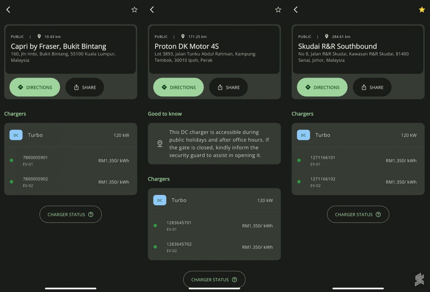Tap back arrow on Proton DK Motor screen
Screen dimensions: 430x292
pyautogui.click(x=152, y=10)
